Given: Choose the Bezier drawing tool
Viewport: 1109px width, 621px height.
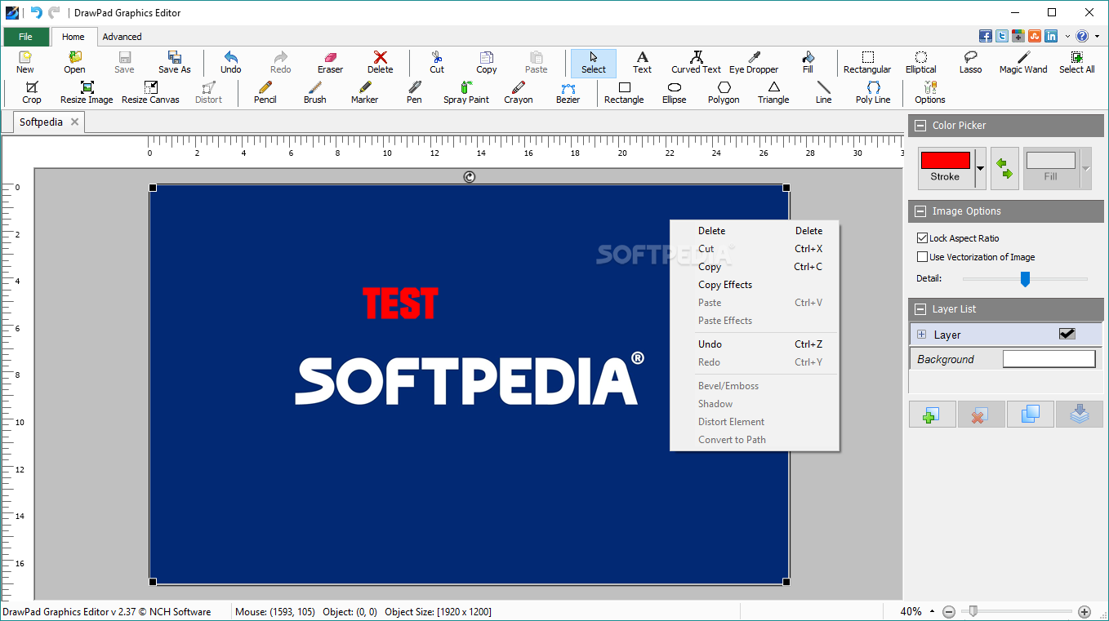Looking at the screenshot, I should 568,92.
